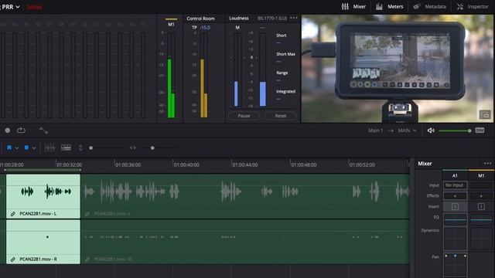Click the red Edited status label
Viewport: 495px width, 278px height.
point(35,7)
